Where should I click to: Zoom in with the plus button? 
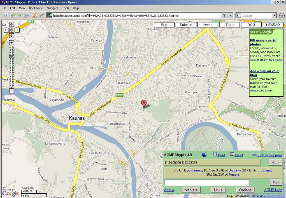point(11,43)
